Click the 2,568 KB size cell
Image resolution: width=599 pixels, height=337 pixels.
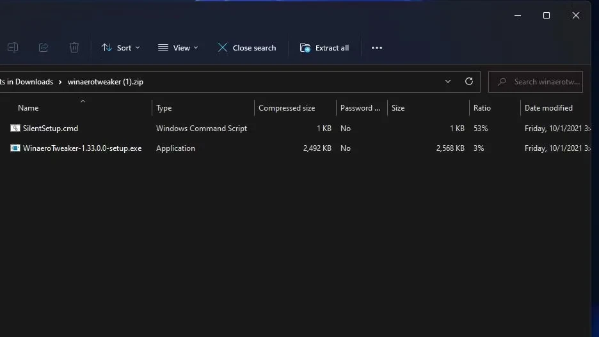(451, 148)
